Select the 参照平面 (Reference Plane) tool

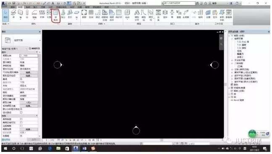[x=222, y=15]
